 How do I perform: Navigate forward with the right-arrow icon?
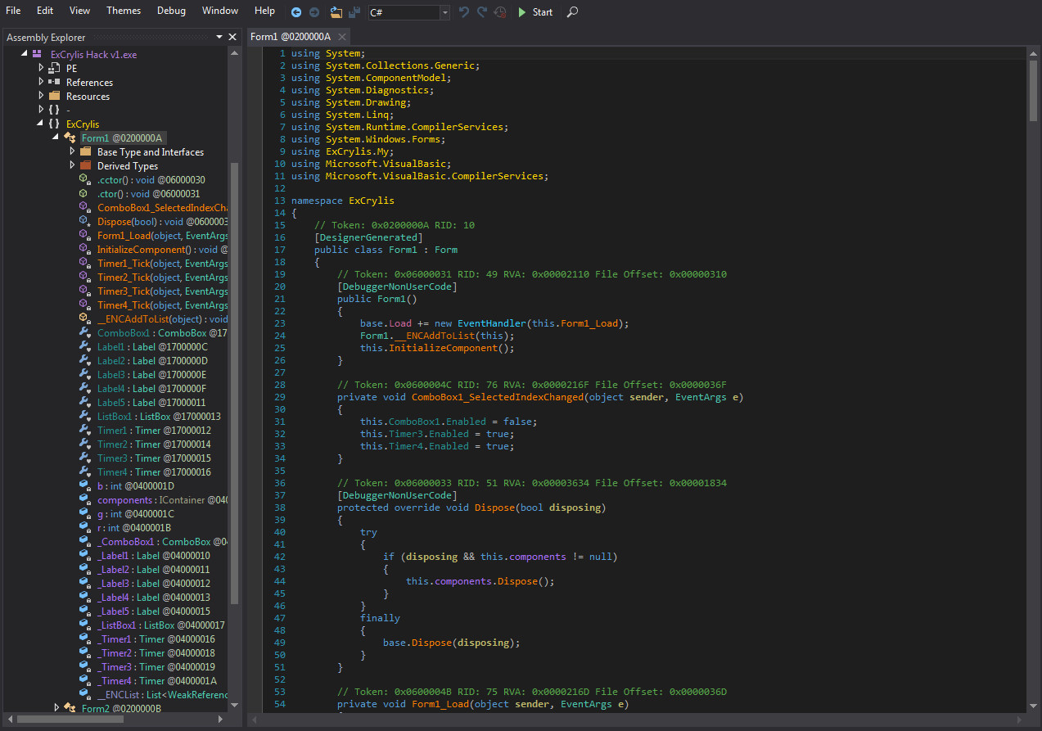tap(314, 12)
